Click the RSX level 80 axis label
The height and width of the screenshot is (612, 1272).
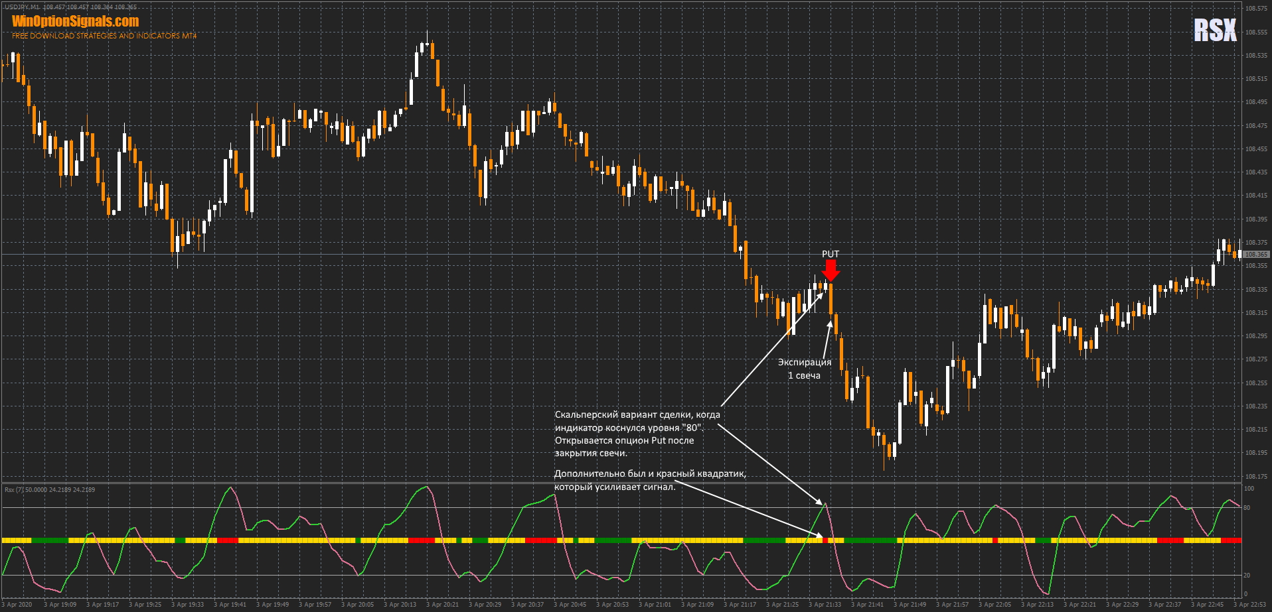1247,508
